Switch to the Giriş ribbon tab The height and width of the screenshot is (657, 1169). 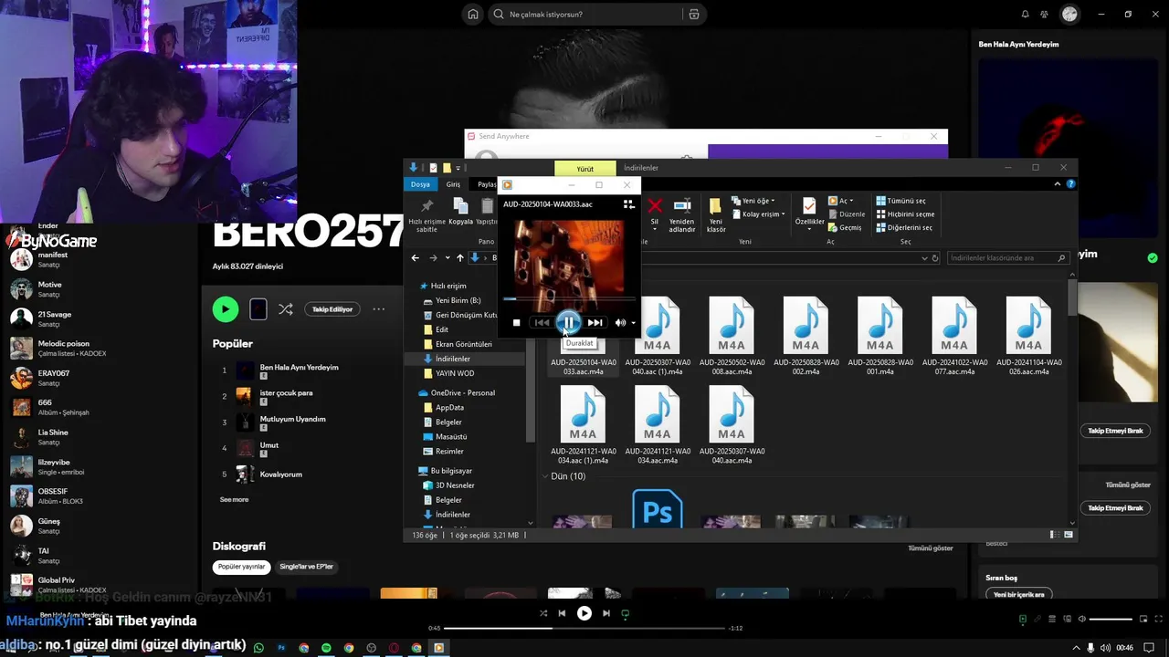[453, 184]
